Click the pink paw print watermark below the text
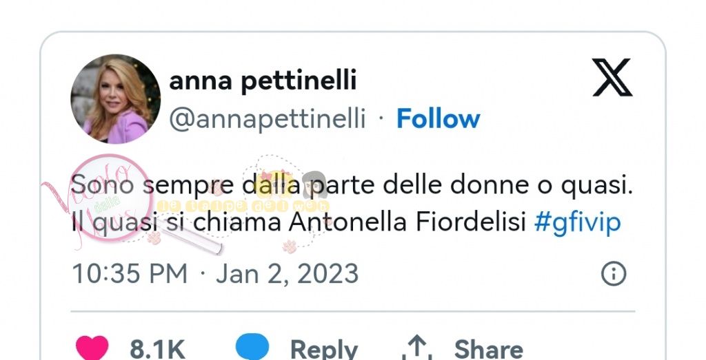706x360 pixels. pos(290,246)
